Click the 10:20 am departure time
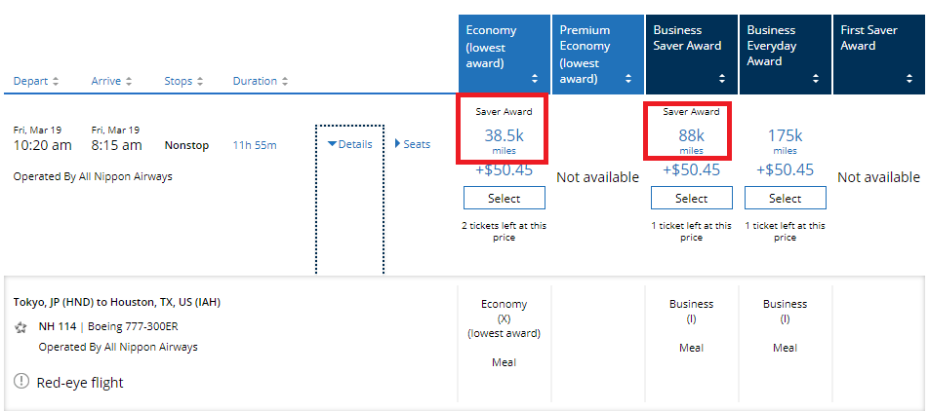Viewport: 929px width, 411px height. point(43,145)
